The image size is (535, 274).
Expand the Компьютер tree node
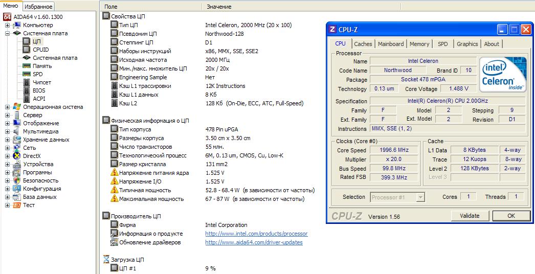coord(8,25)
